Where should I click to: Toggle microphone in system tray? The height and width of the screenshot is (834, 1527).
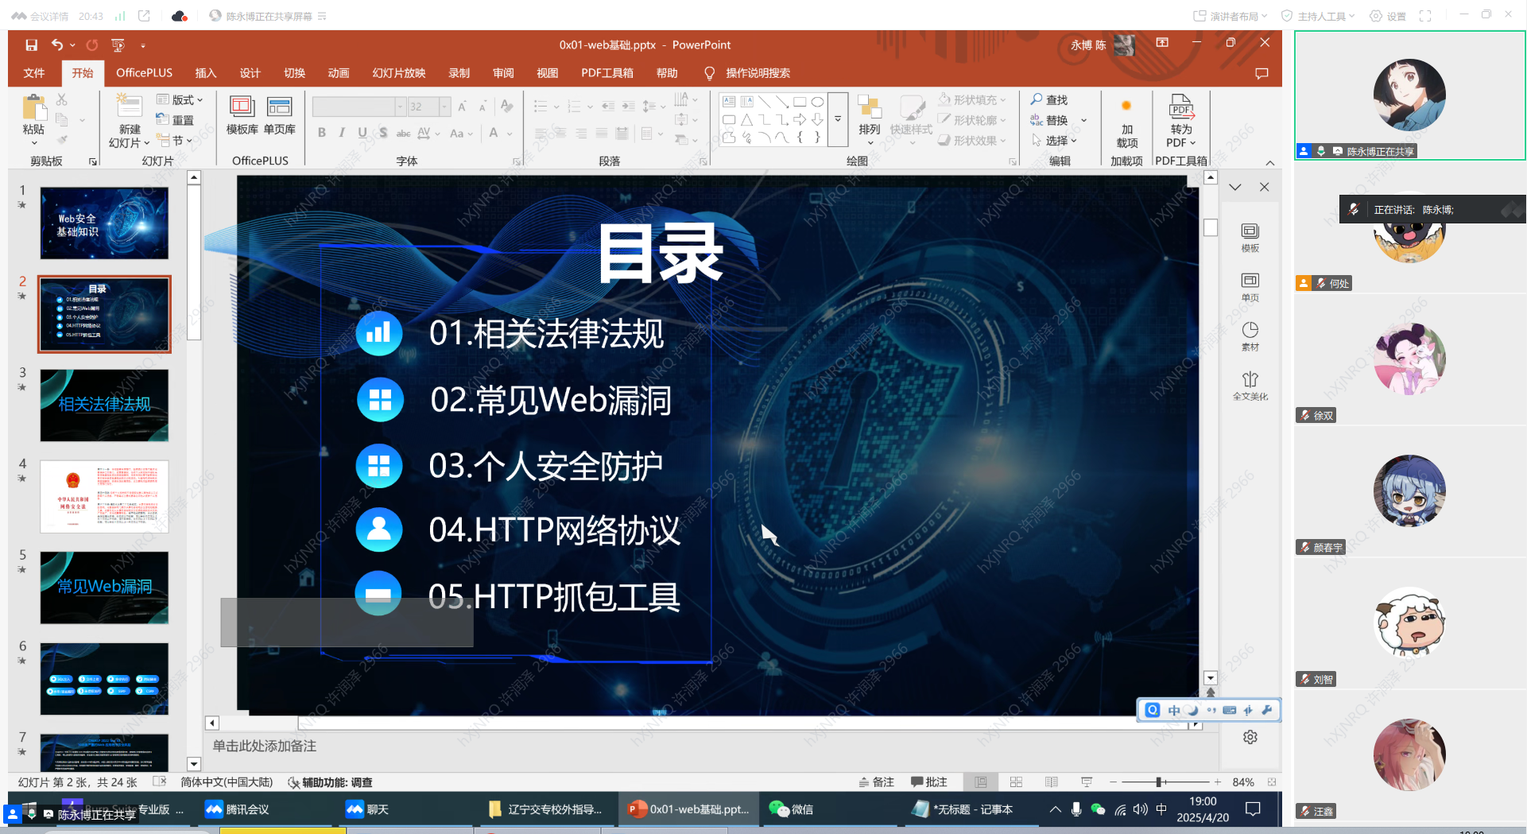point(1076,809)
